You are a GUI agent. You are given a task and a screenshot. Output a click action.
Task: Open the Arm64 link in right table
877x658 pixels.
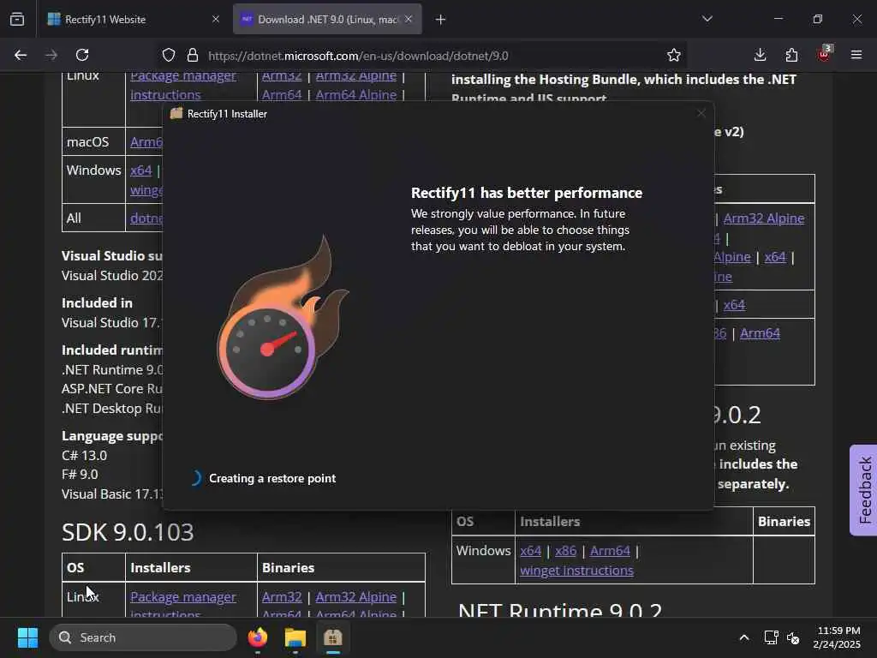pos(760,333)
